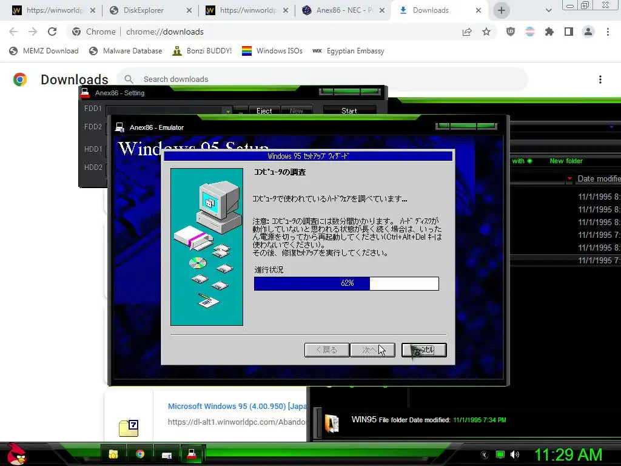Screen dimensions: 621x466
Task: Click the 戻る (Back) button in the setup wizard
Action: 327,350
